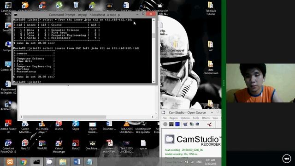
Task: Switch to Command Prompt taskbar button
Action: 36,162
